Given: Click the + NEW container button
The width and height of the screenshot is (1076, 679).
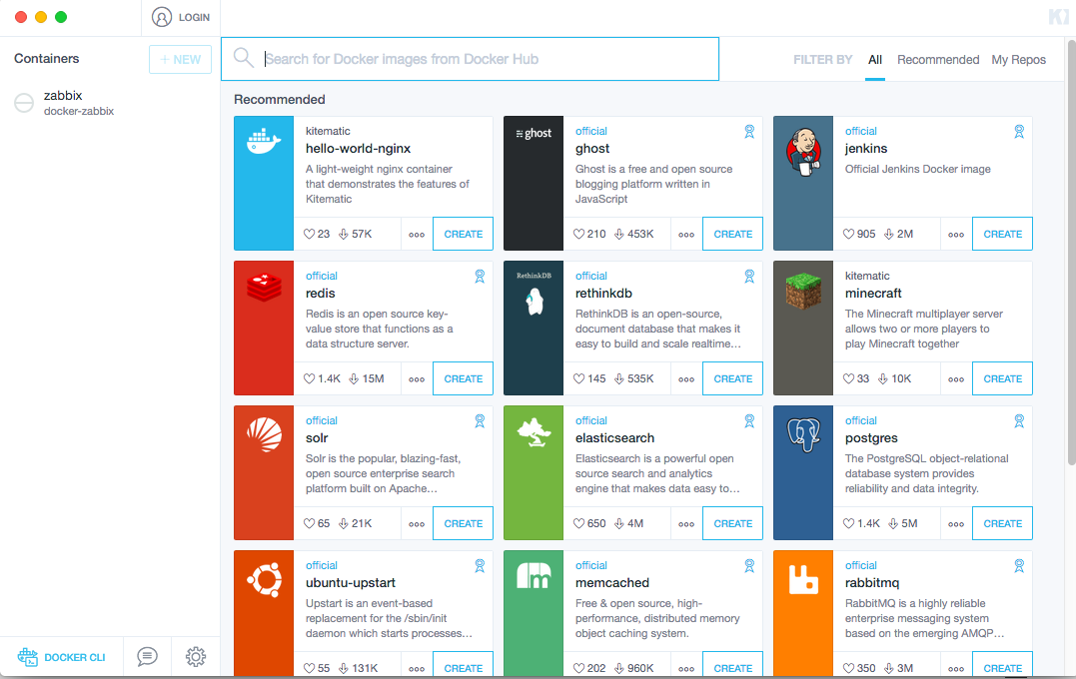Looking at the screenshot, I should [x=181, y=60].
